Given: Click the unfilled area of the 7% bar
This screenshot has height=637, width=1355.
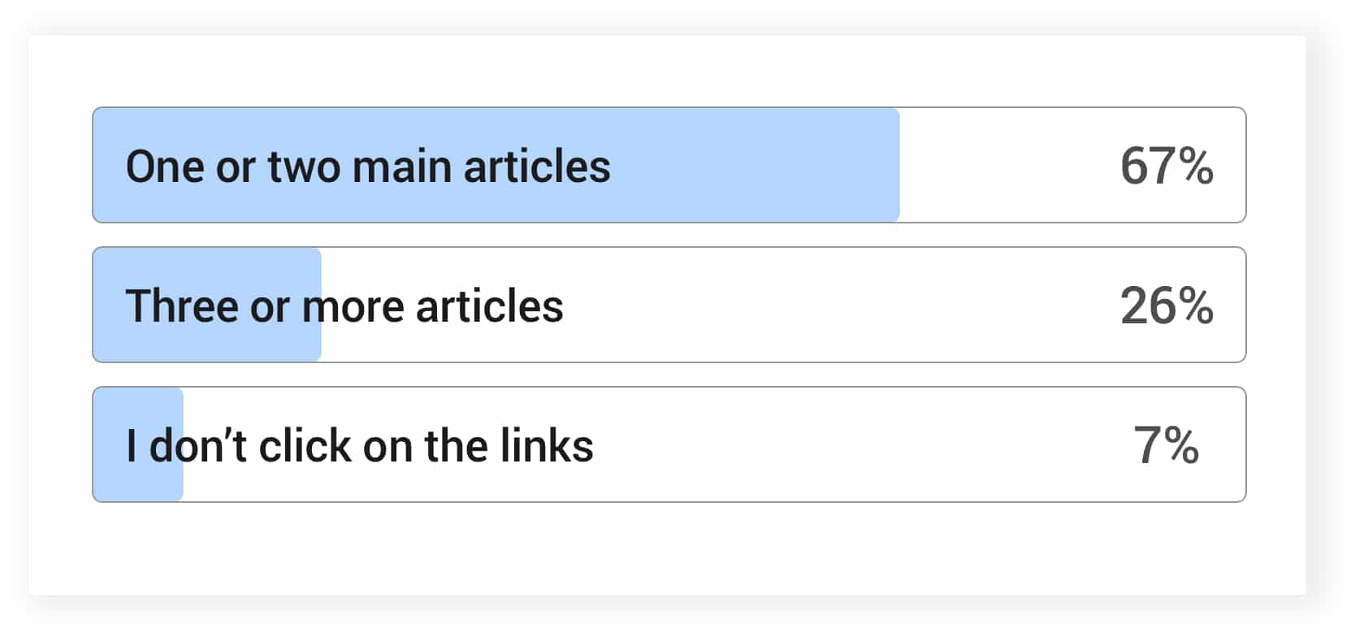Looking at the screenshot, I should click(x=812, y=446).
